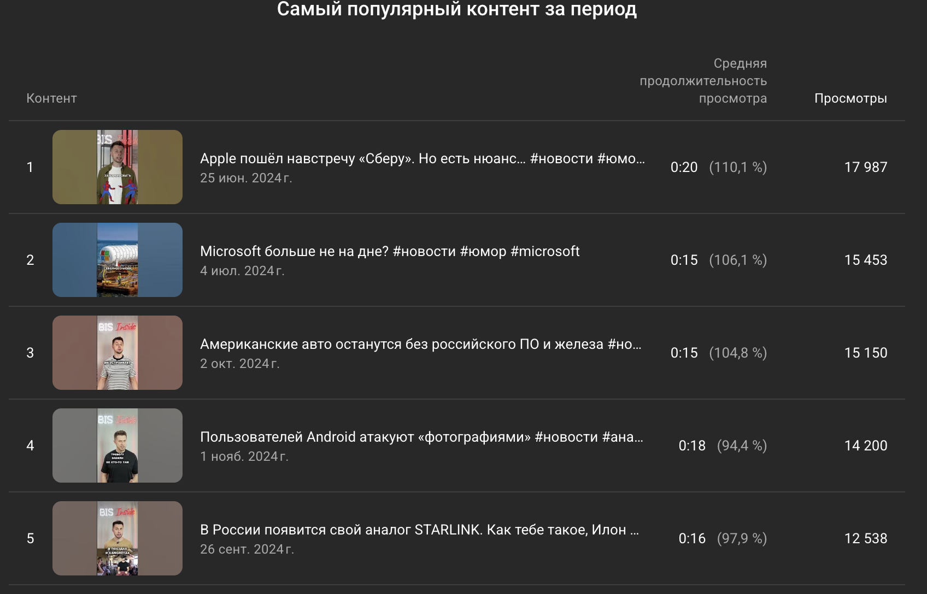Sort by Просмотры column header

pos(850,98)
